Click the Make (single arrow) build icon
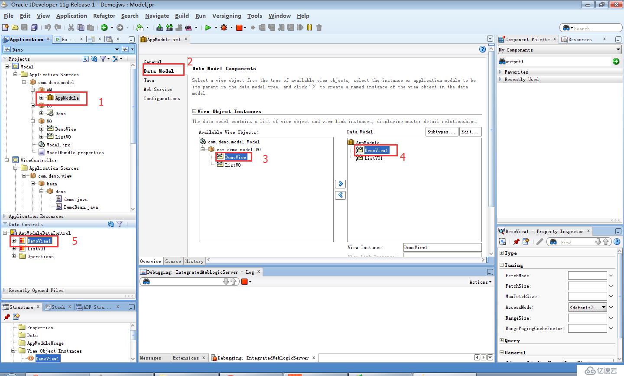This screenshot has height=376, width=624. click(160, 28)
